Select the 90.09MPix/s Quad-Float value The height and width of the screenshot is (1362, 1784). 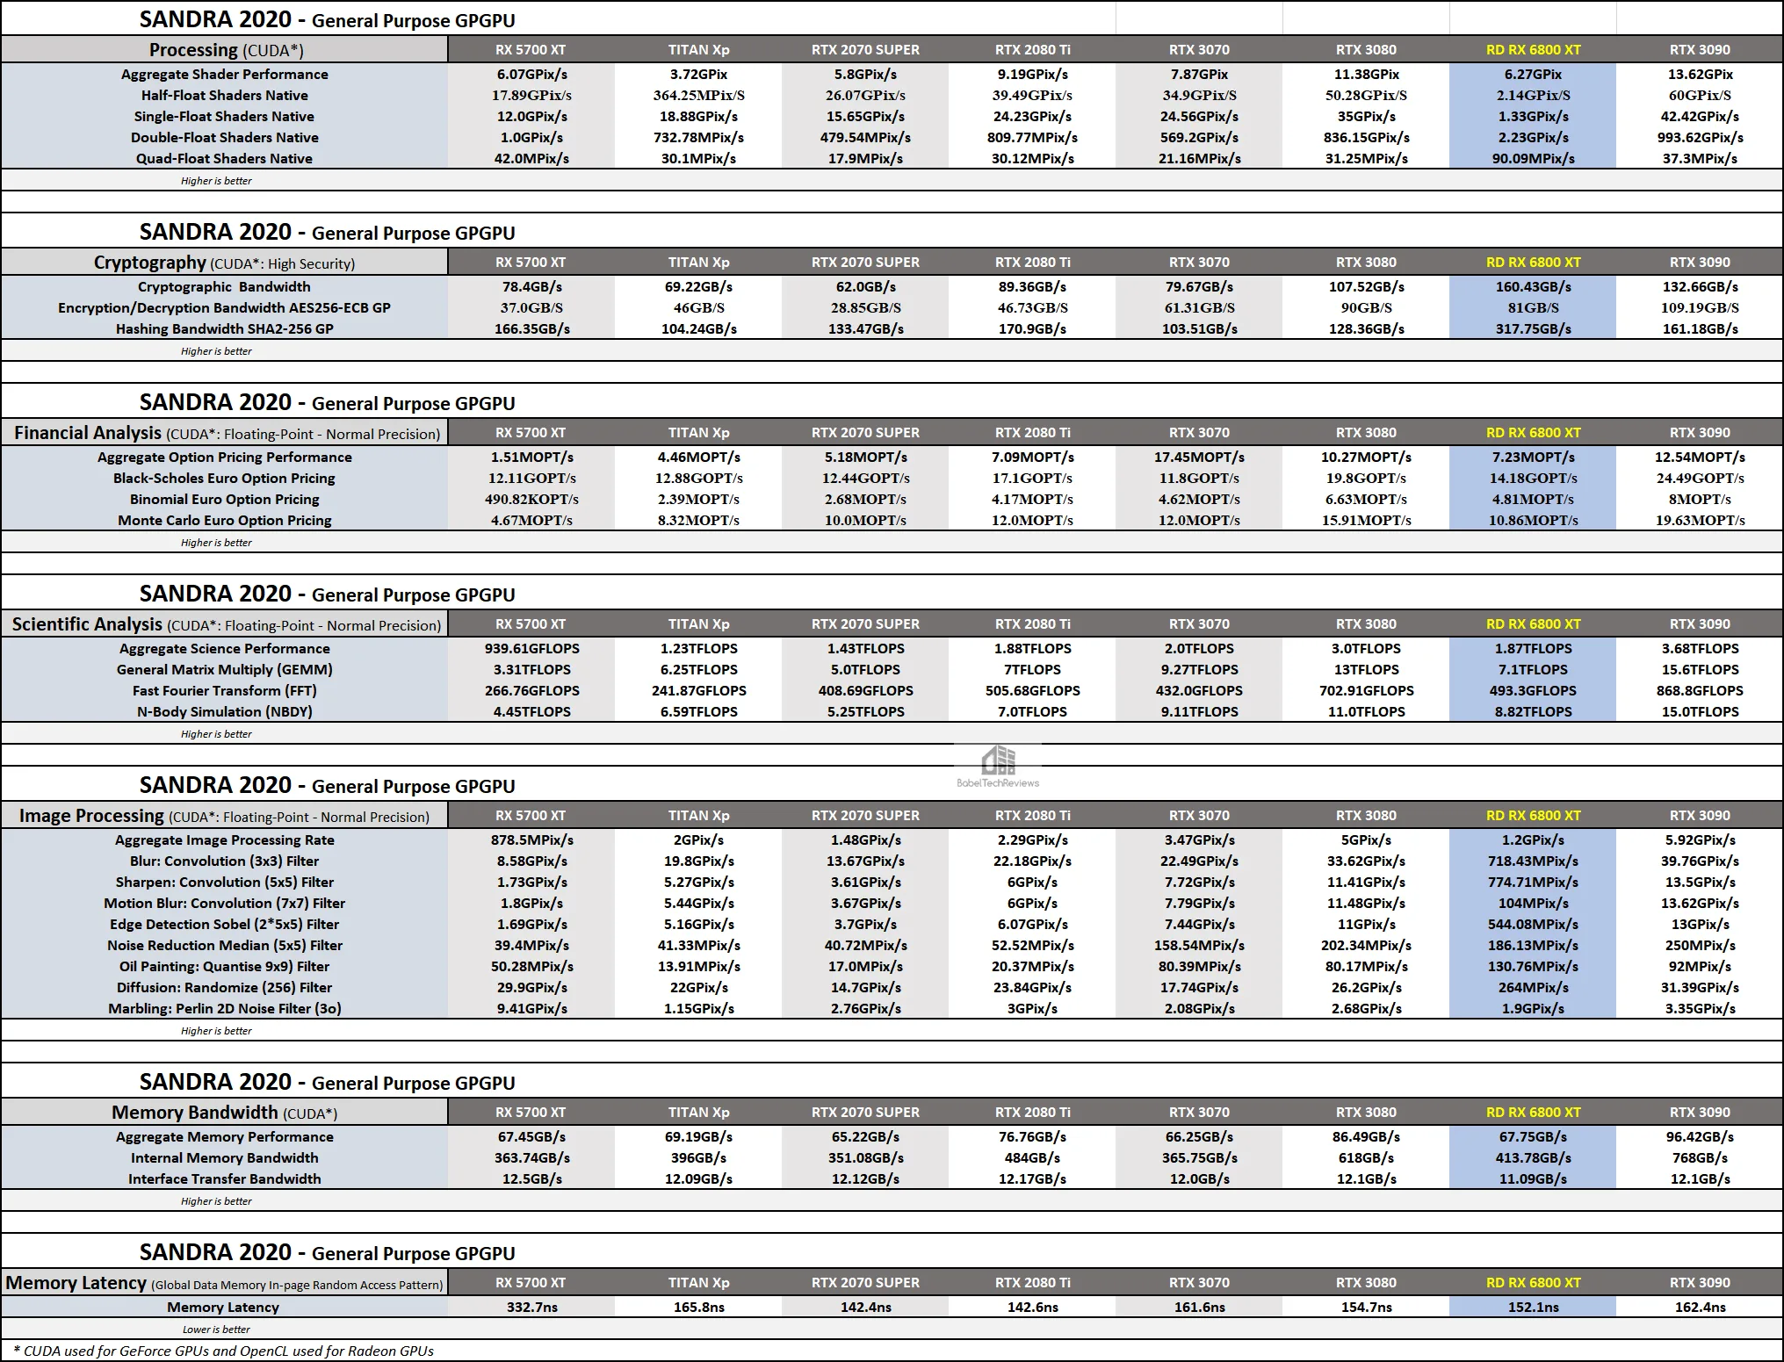[1533, 159]
